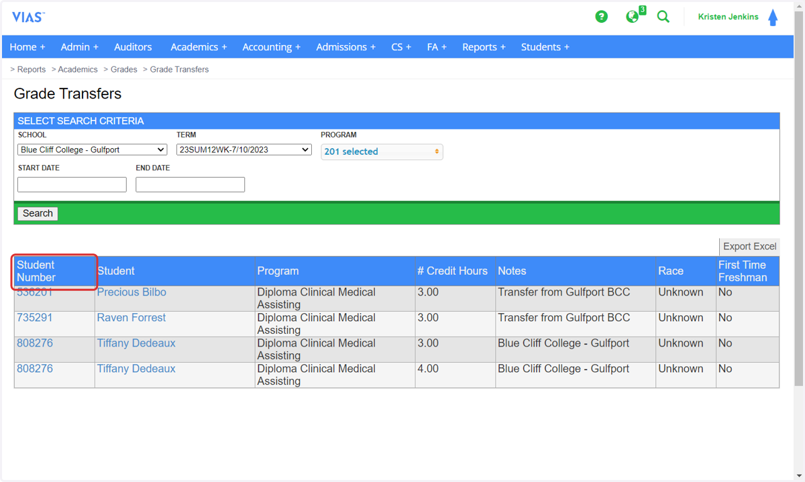Screen dimensions: 805x482
Task: Click the Search button
Action: (38, 213)
